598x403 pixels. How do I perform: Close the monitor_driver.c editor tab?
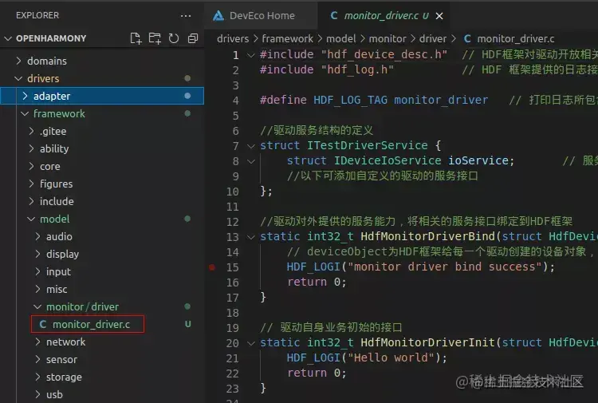(x=439, y=16)
